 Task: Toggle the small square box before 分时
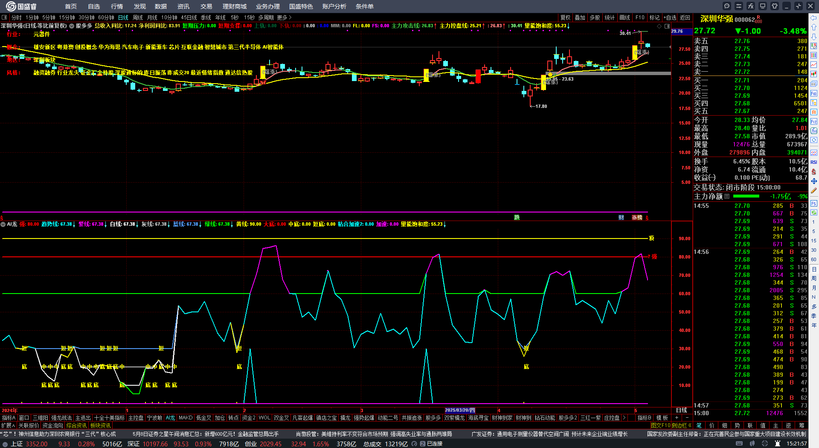coord(4,17)
